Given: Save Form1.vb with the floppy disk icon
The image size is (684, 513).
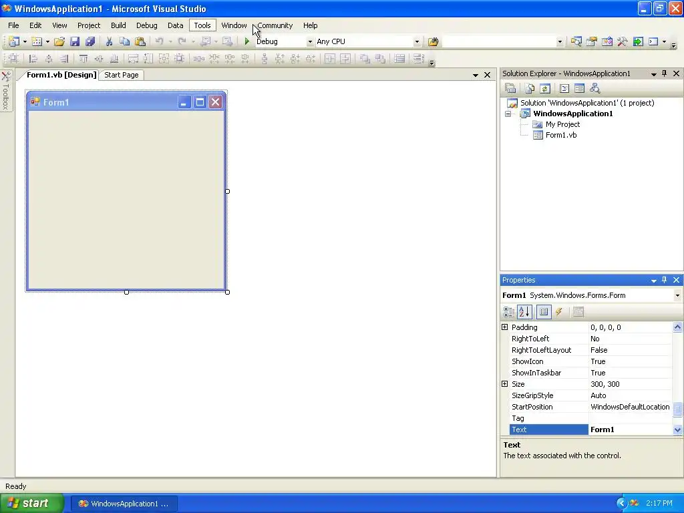Looking at the screenshot, I should coord(75,41).
